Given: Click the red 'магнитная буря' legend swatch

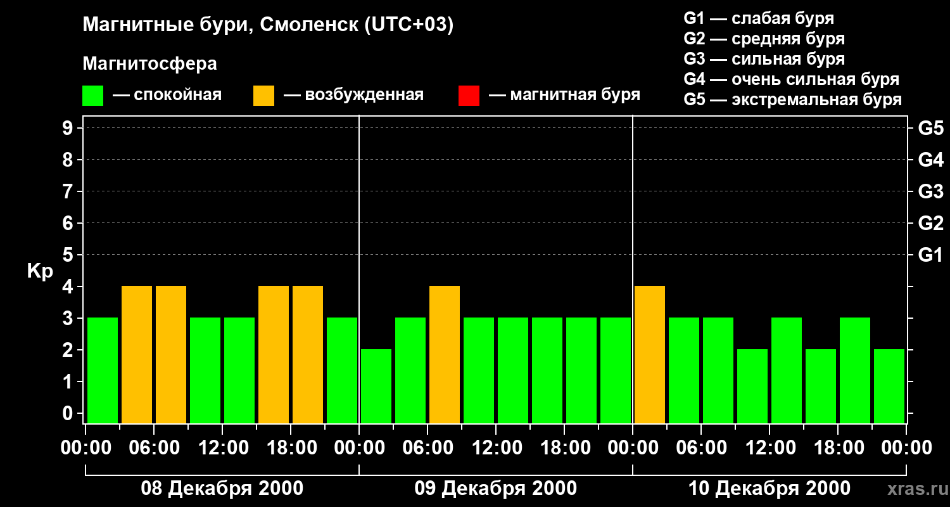Looking at the screenshot, I should coord(469,96).
